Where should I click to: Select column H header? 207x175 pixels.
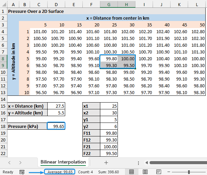coord(126,5)
